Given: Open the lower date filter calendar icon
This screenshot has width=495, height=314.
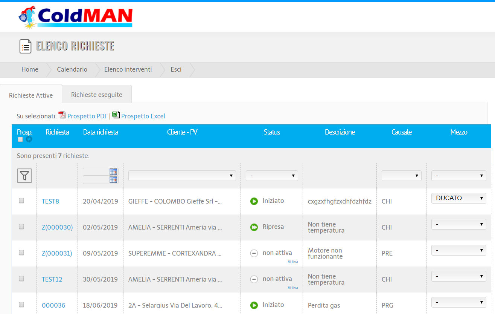Looking at the screenshot, I should 113,180.
